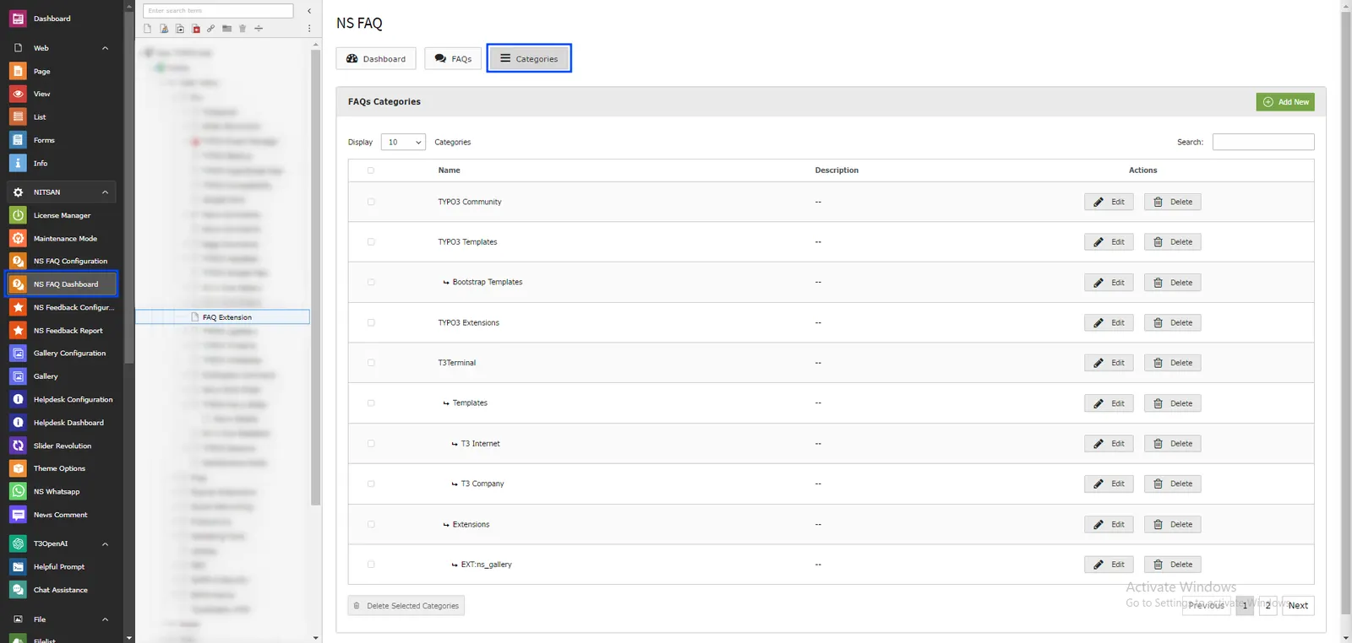Image resolution: width=1352 pixels, height=643 pixels.
Task: Collapse the page tree panel with chevron
Action: click(309, 11)
